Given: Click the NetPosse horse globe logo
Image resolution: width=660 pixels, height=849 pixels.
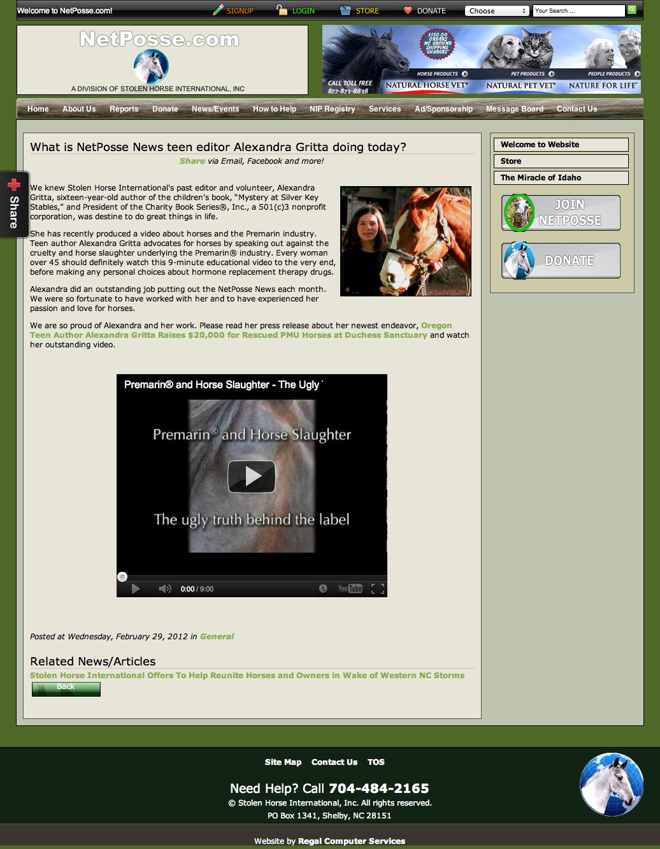Looking at the screenshot, I should point(152,66).
